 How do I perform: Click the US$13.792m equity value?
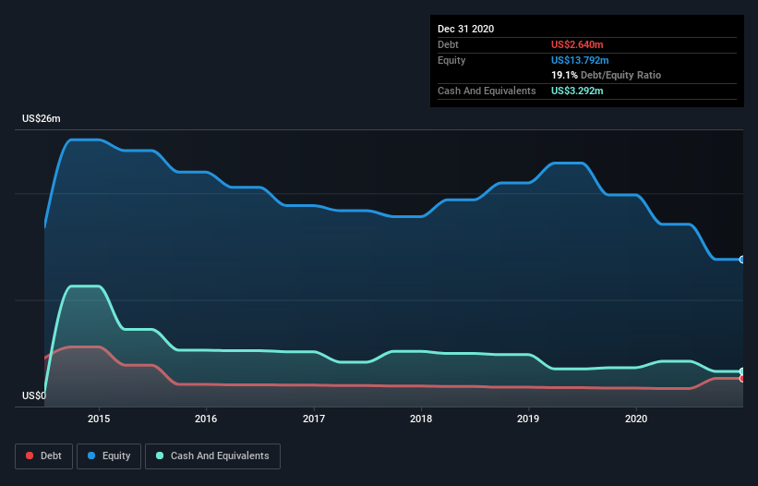coord(580,60)
